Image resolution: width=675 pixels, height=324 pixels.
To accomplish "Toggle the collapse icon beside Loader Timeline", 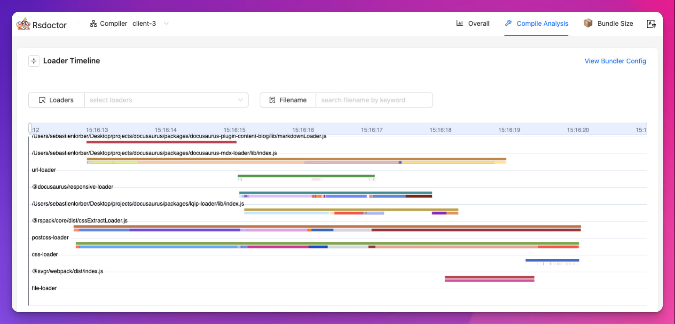I will click(x=33, y=61).
